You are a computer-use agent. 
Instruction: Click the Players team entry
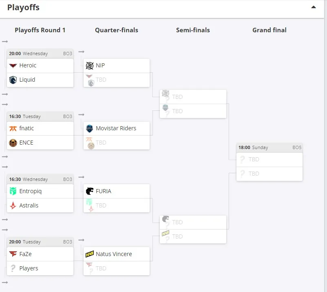(x=40, y=268)
